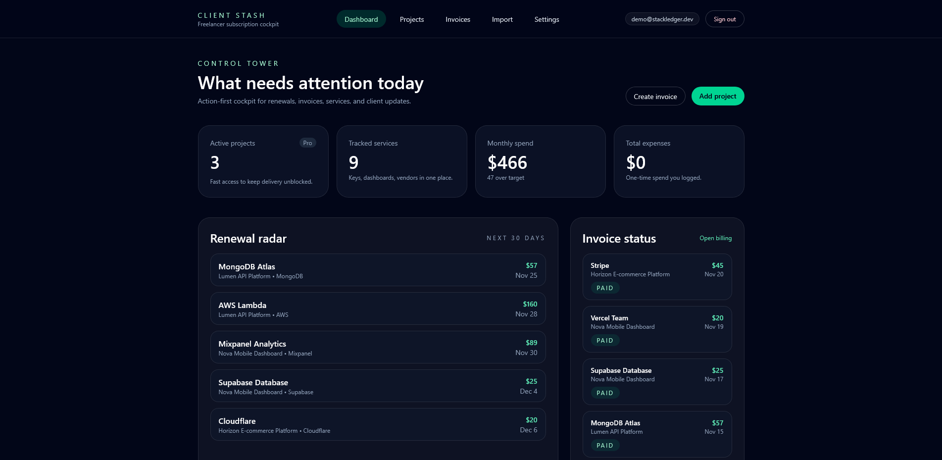Click the Nov 25 renewal date
The image size is (942, 460).
coord(526,275)
